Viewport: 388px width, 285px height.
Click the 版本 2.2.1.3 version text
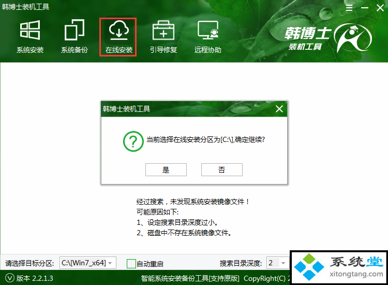(35, 278)
